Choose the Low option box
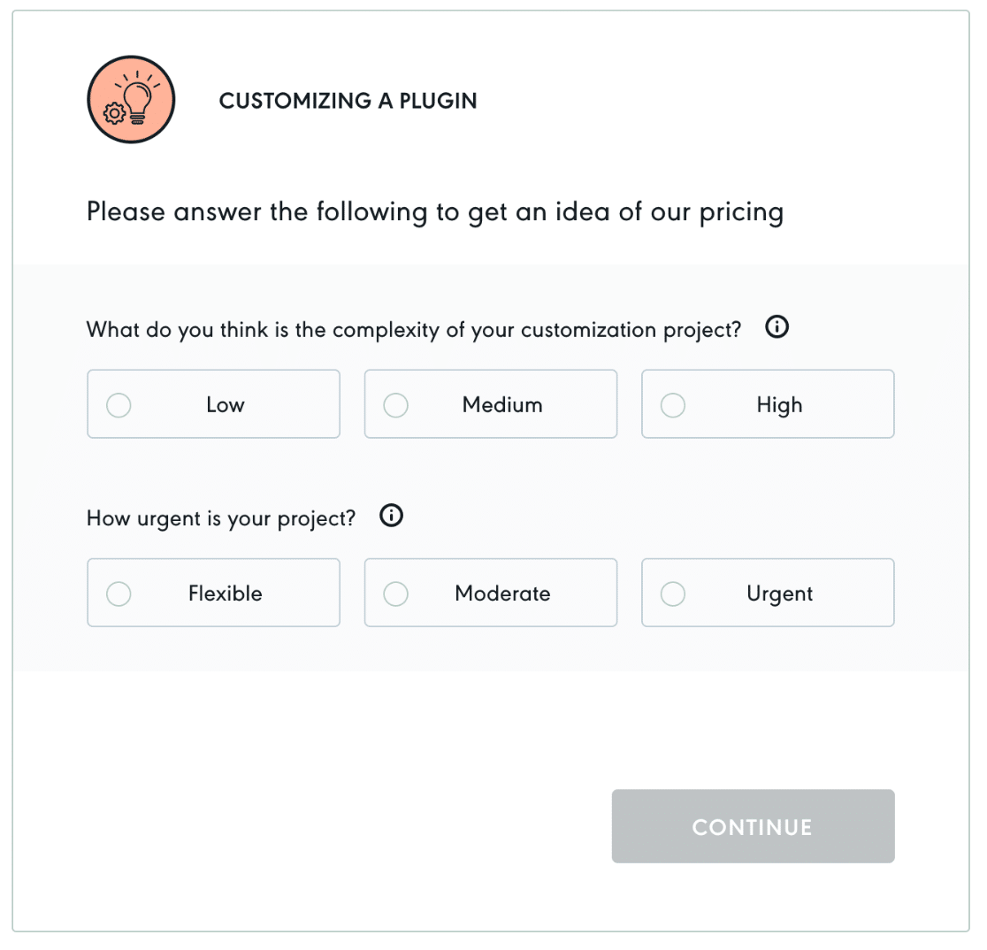 (213, 404)
